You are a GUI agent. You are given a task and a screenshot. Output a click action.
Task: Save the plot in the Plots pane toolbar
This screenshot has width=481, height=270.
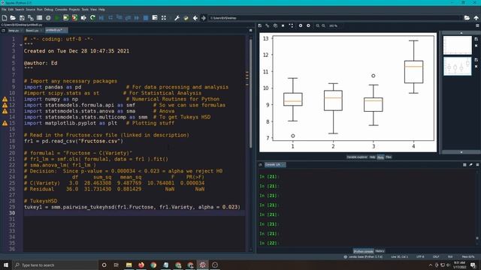[x=260, y=25]
